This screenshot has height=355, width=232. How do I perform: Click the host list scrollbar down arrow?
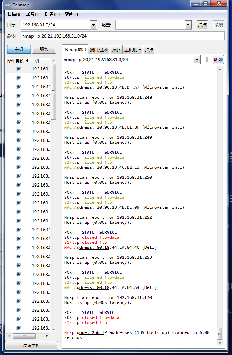click(x=54, y=329)
